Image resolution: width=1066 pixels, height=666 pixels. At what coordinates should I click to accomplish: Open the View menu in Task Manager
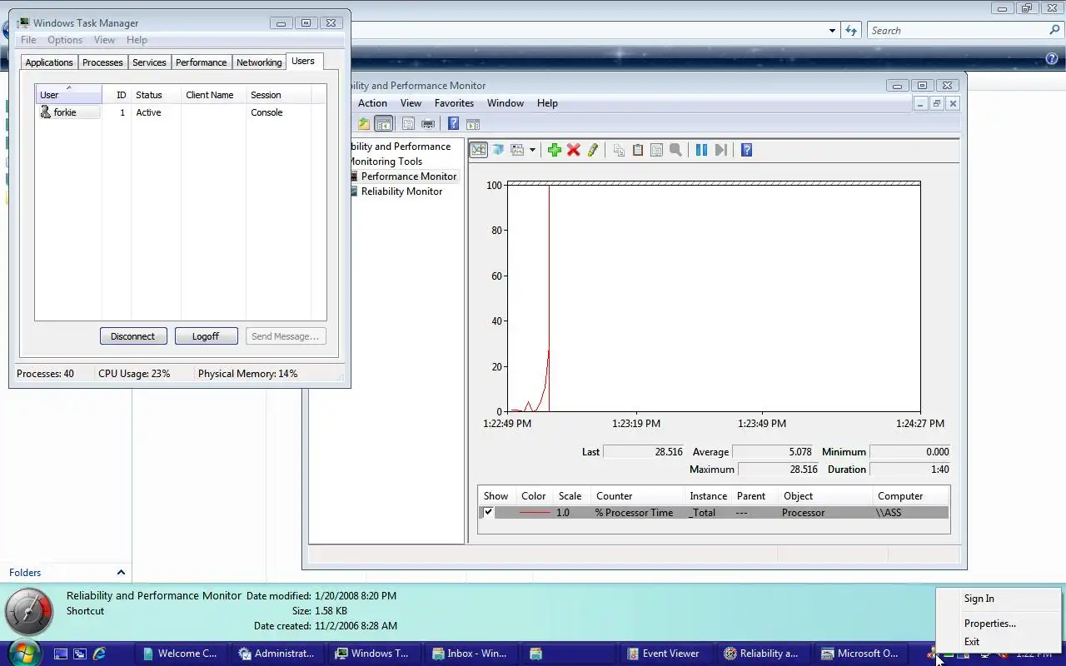tap(104, 40)
